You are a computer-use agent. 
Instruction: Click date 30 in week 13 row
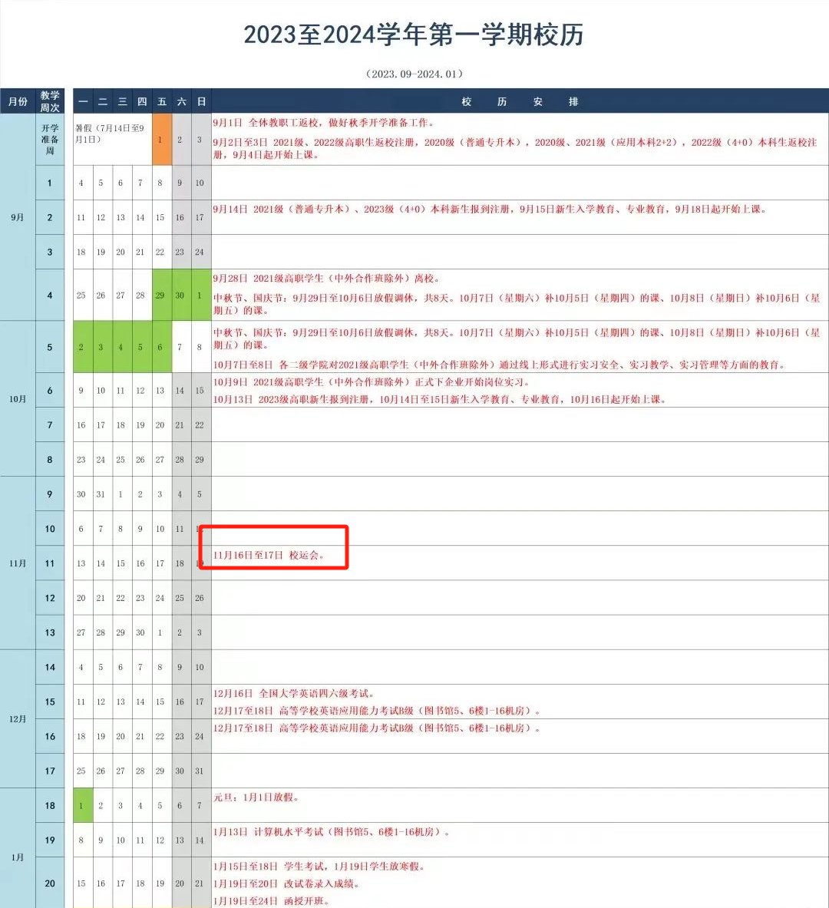pos(140,633)
